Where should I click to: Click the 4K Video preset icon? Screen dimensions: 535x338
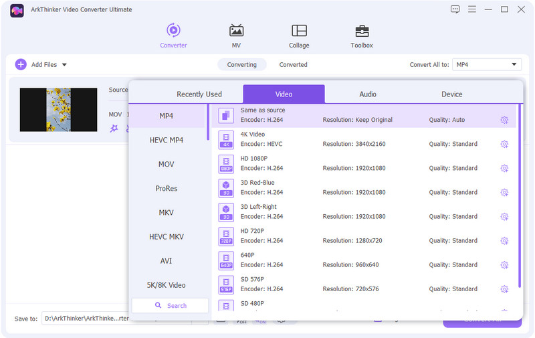(226, 140)
